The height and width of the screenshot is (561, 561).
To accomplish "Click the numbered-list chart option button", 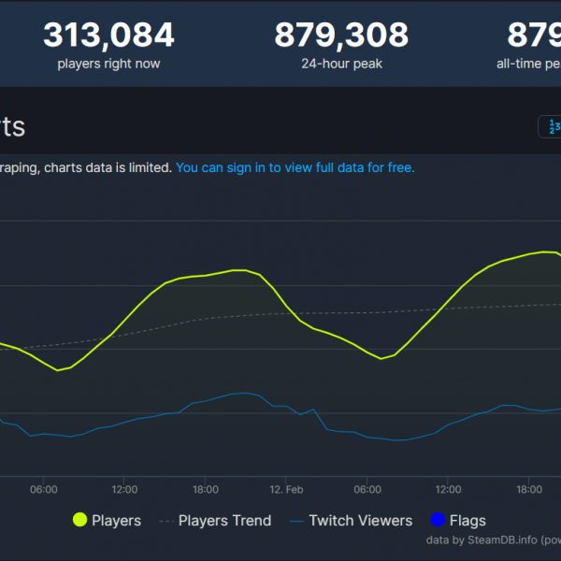I will click(550, 126).
